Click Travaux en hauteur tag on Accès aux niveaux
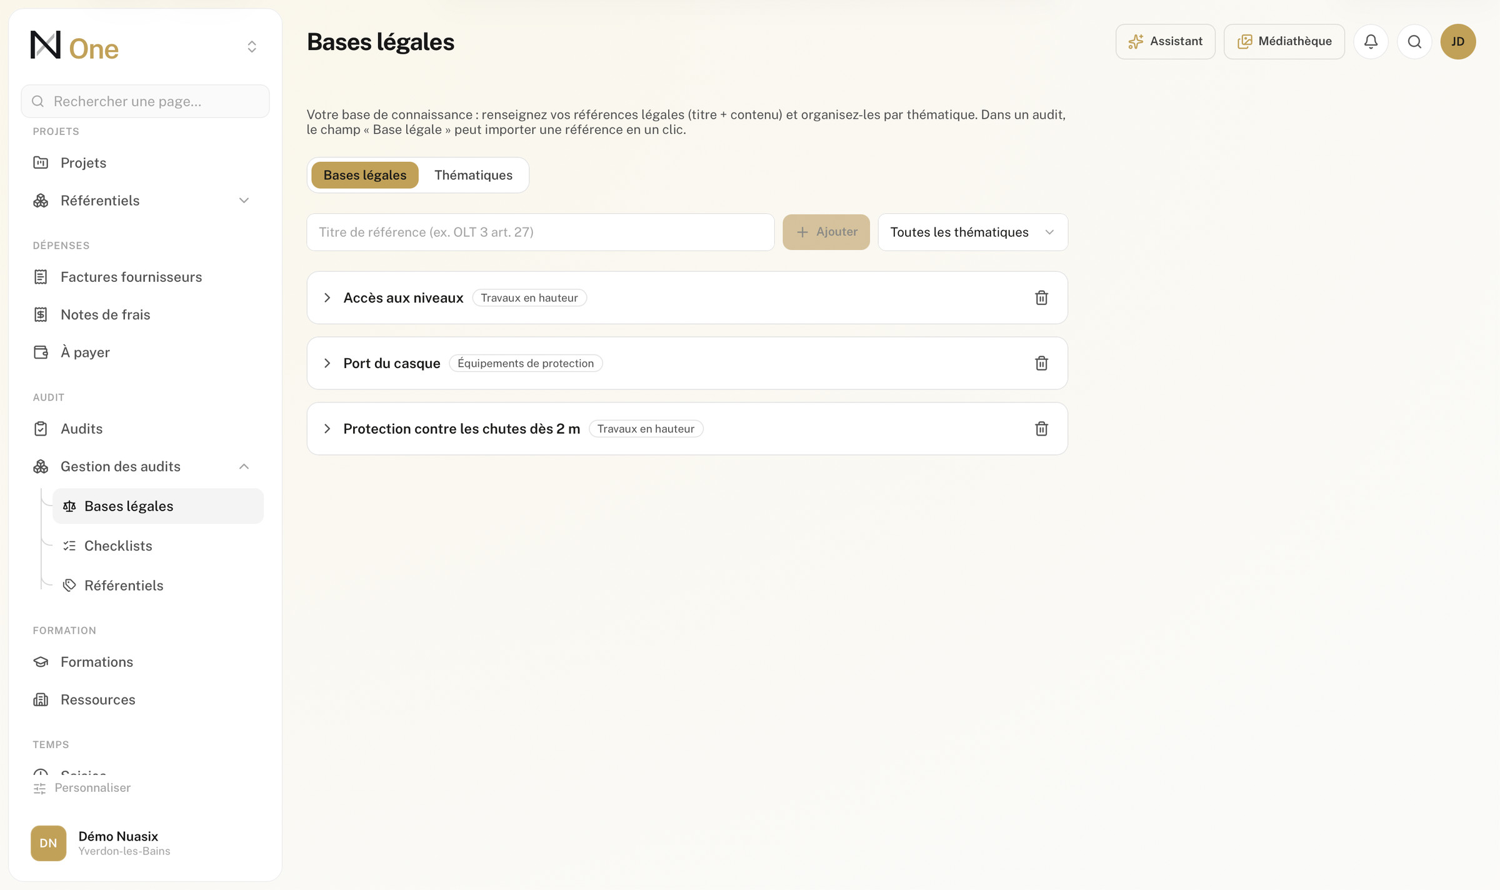The image size is (1500, 890). [529, 297]
